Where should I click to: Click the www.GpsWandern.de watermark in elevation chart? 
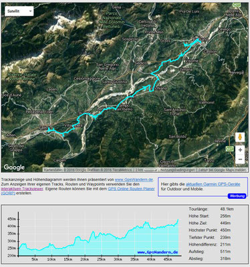158,252
